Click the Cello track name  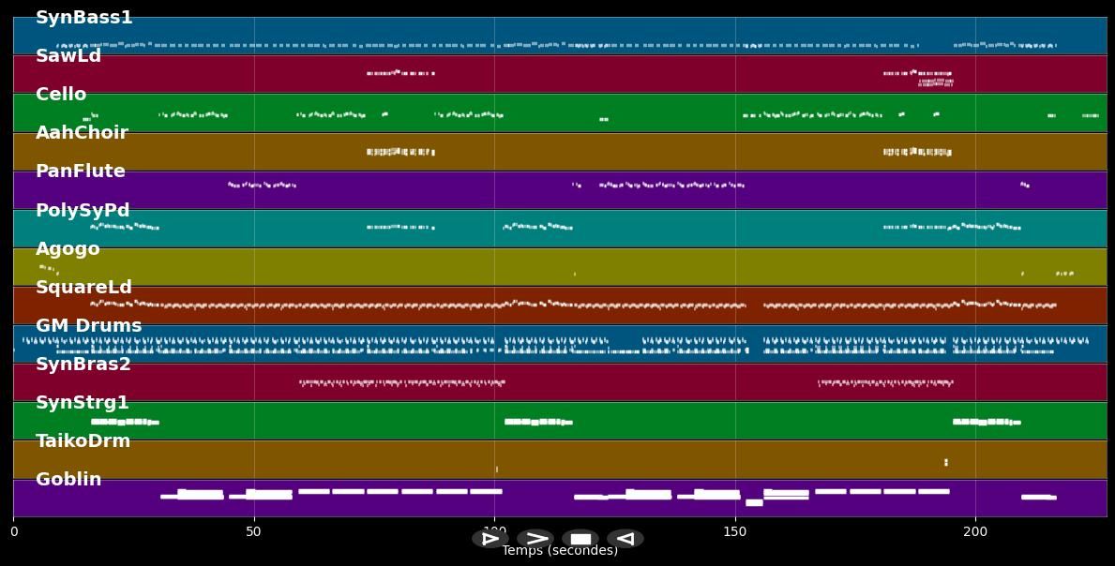[x=61, y=95]
